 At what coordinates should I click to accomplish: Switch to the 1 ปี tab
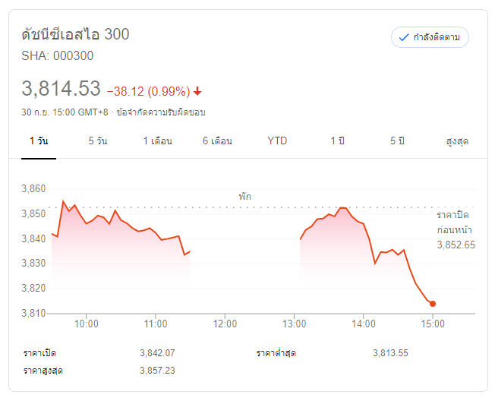tap(337, 141)
